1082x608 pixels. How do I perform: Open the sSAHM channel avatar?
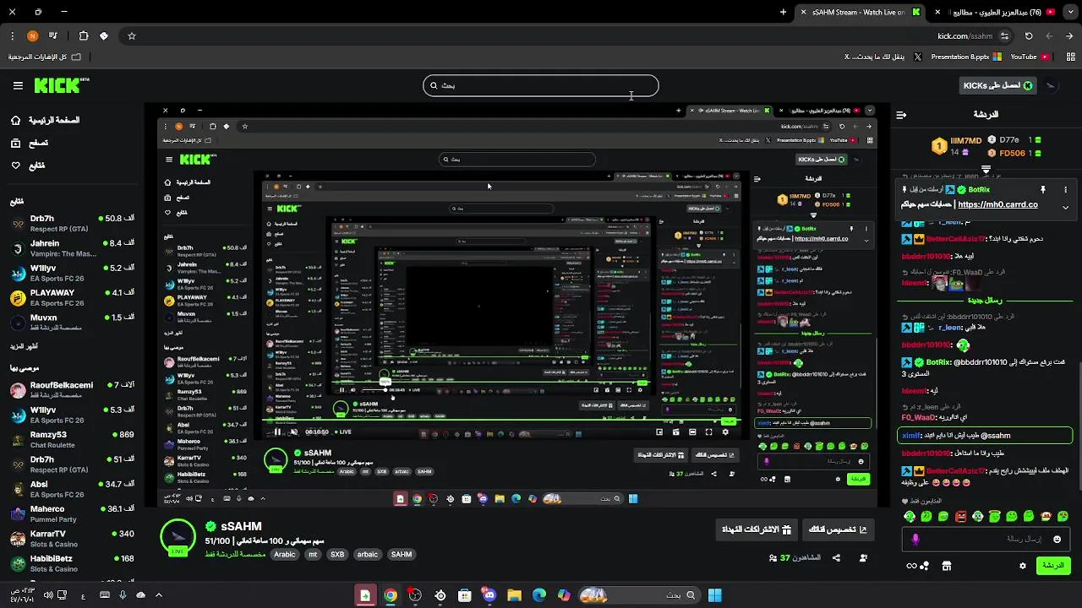(178, 538)
